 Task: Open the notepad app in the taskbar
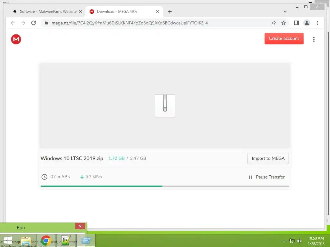(66, 241)
